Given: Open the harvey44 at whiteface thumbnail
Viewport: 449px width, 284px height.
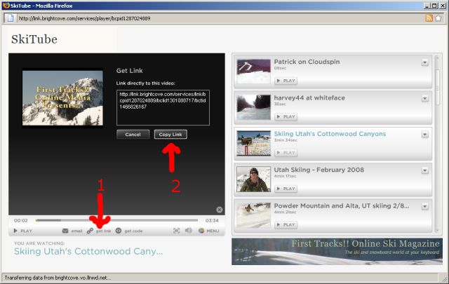Looking at the screenshot, I should point(254,107).
